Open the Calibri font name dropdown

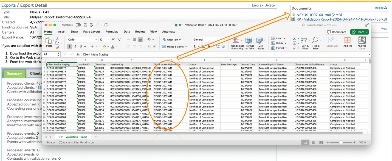point(82,40)
